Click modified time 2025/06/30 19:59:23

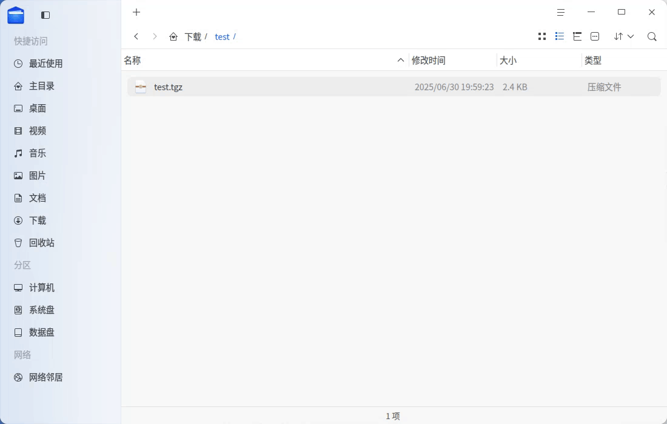tap(454, 87)
